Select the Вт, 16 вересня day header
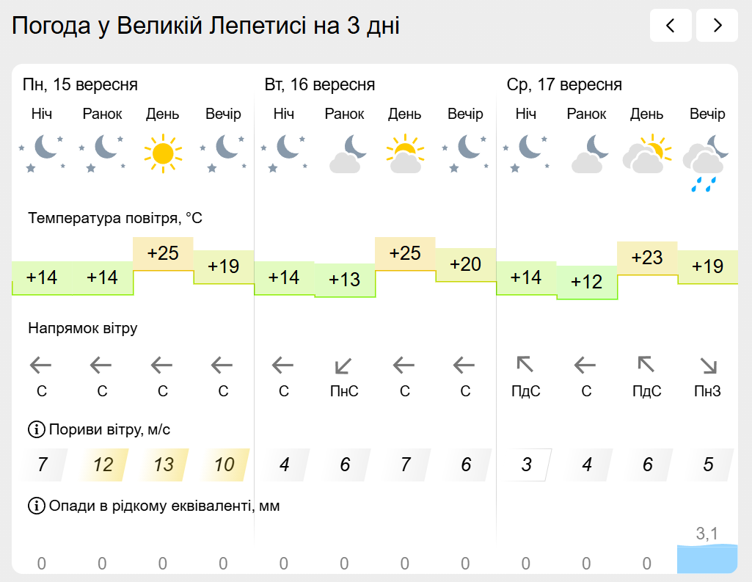Screen dimensions: 752x582 point(320,84)
